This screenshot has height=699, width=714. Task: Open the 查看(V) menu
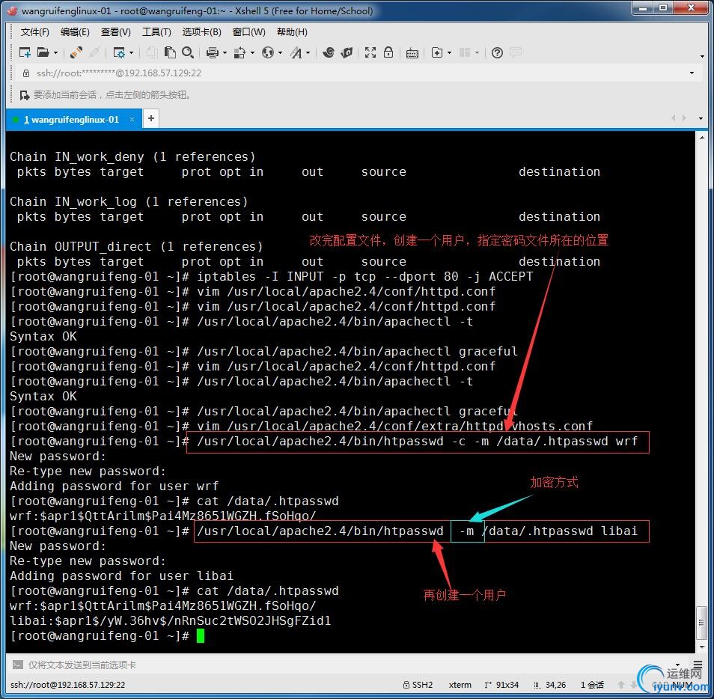tap(116, 32)
